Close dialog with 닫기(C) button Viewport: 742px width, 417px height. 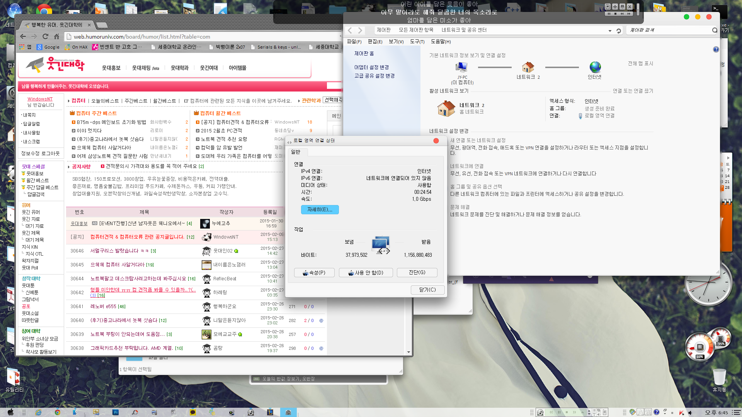click(427, 290)
